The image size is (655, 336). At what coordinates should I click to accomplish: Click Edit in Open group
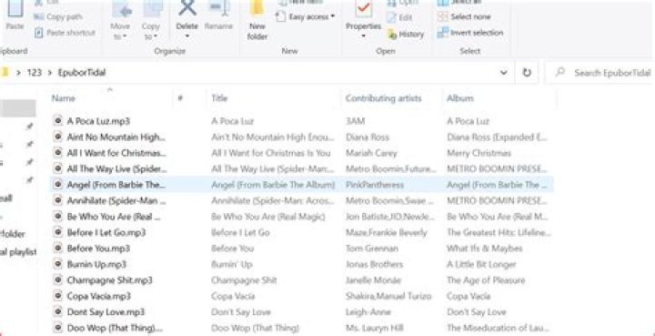[399, 17]
